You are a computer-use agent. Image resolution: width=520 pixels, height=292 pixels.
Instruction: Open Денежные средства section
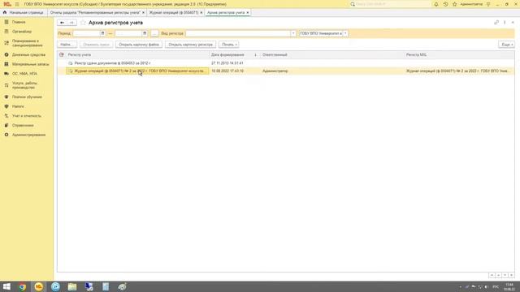[28, 54]
